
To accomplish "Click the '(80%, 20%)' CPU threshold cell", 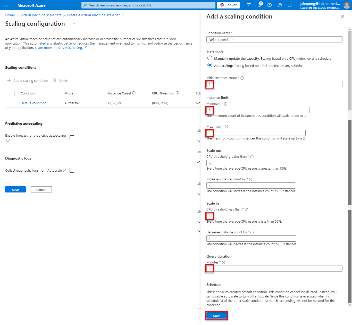I will [160, 103].
